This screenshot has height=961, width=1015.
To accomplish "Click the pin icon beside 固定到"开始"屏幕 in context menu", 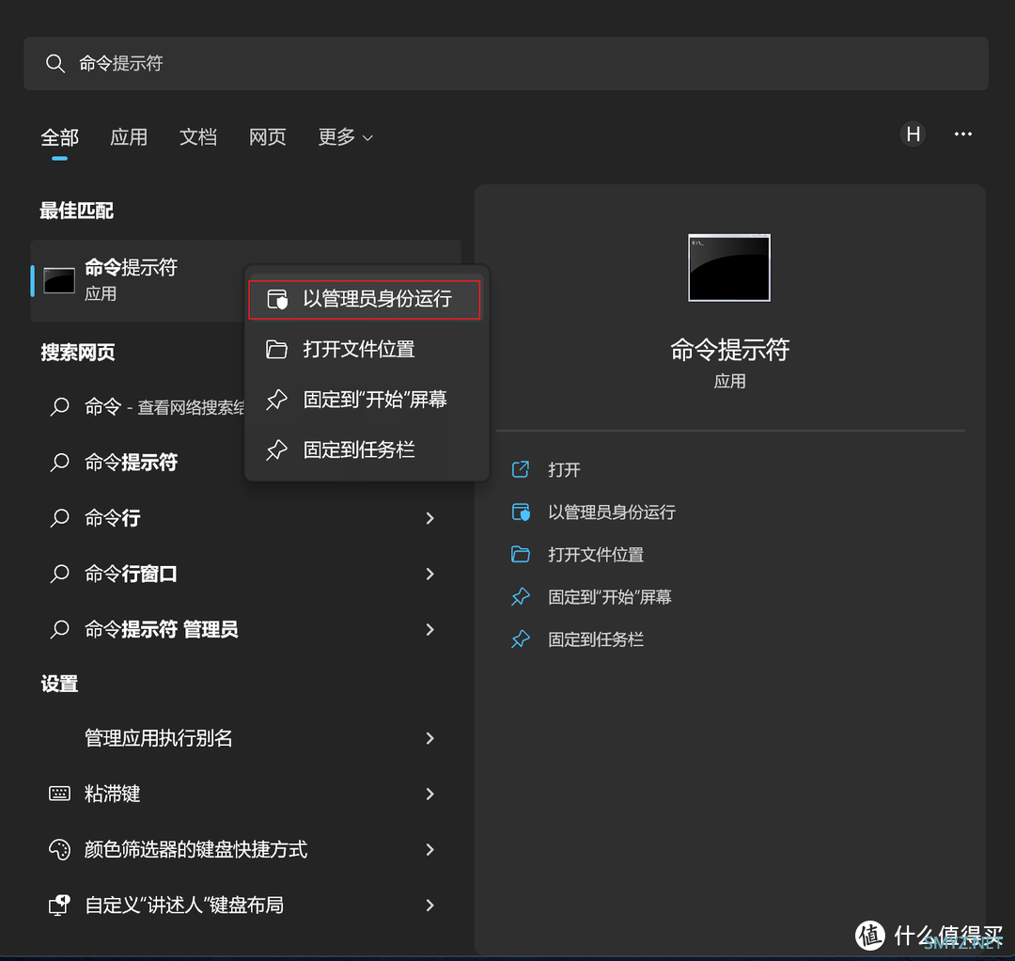I will [277, 400].
